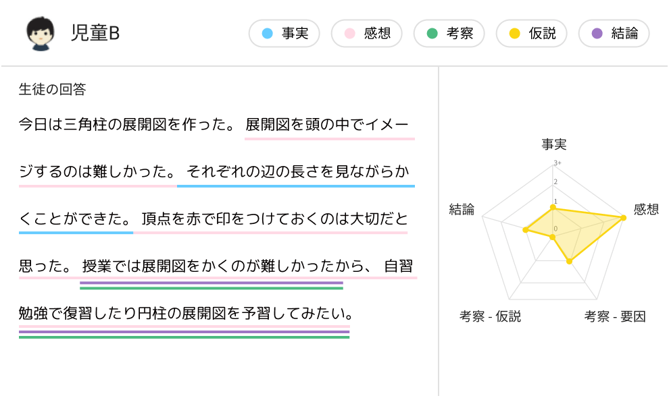Click the 考察 - 仮説 chart label
The image size is (669, 398).
[x=490, y=316]
